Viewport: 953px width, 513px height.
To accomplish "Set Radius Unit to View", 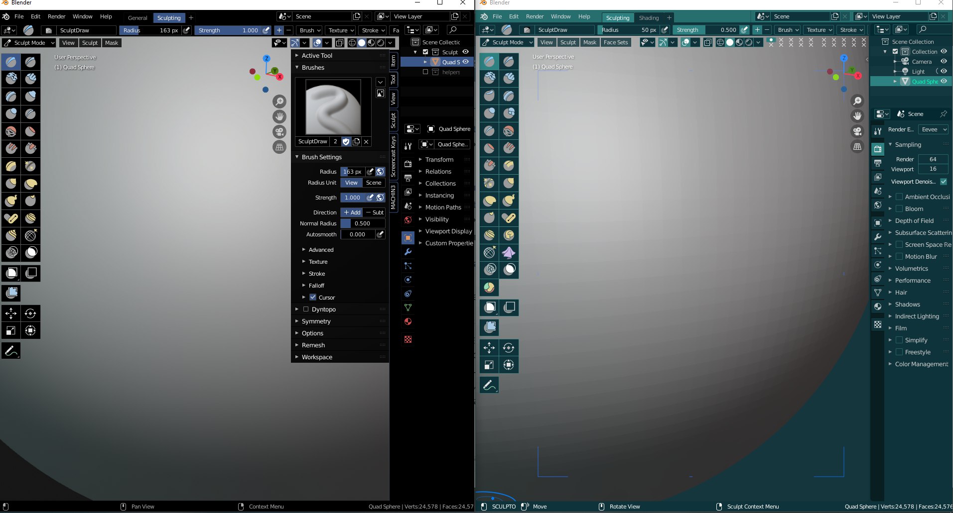I will coord(351,183).
